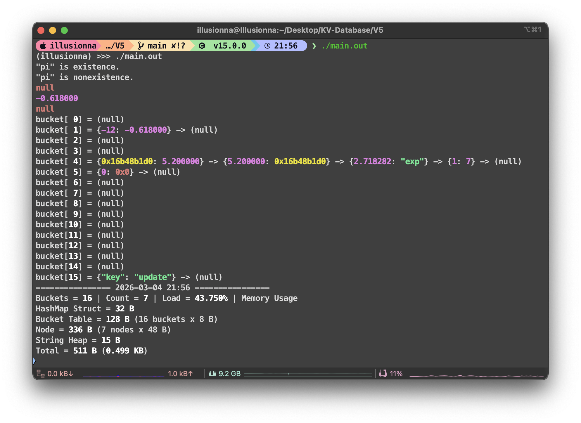
Task: Click the git branch icon beside main
Action: pyautogui.click(x=141, y=46)
